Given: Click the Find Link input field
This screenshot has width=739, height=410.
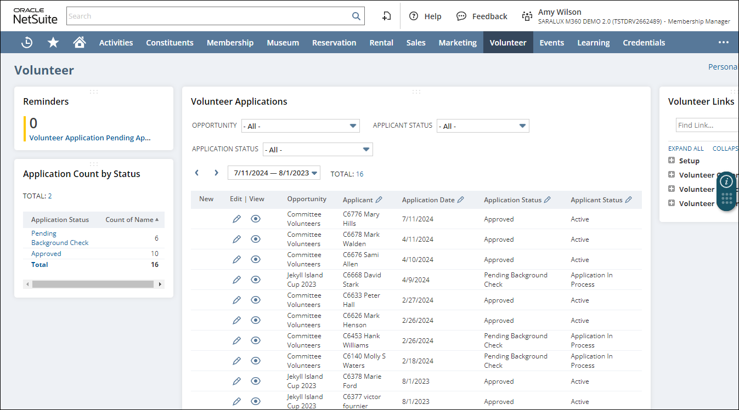Looking at the screenshot, I should [707, 126].
